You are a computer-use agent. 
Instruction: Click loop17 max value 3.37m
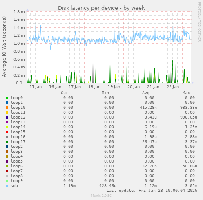(191, 142)
